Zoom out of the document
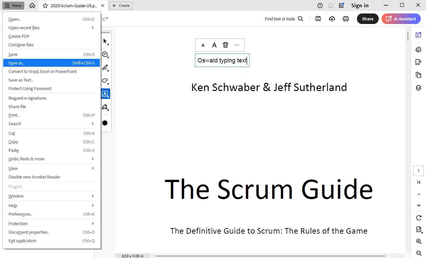The width and height of the screenshot is (426, 258). click(x=419, y=253)
